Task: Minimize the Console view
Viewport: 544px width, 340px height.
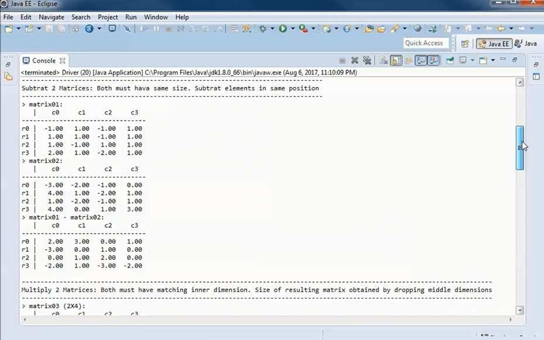Action: point(503,60)
